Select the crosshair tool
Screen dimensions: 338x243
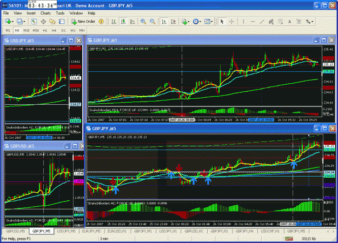[x=231, y=21]
